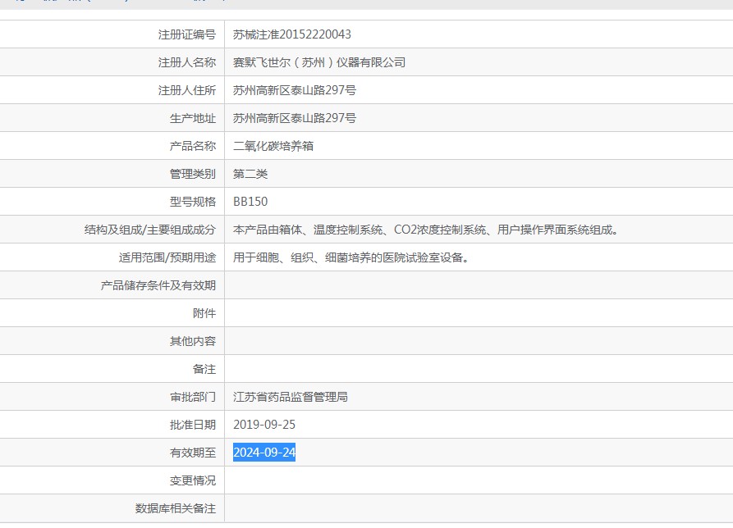Click the 变更情况 label
This screenshot has width=733, height=528.
click(x=193, y=480)
